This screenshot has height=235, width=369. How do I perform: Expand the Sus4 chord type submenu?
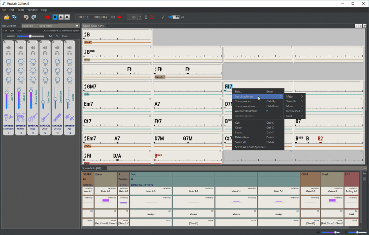point(294,116)
